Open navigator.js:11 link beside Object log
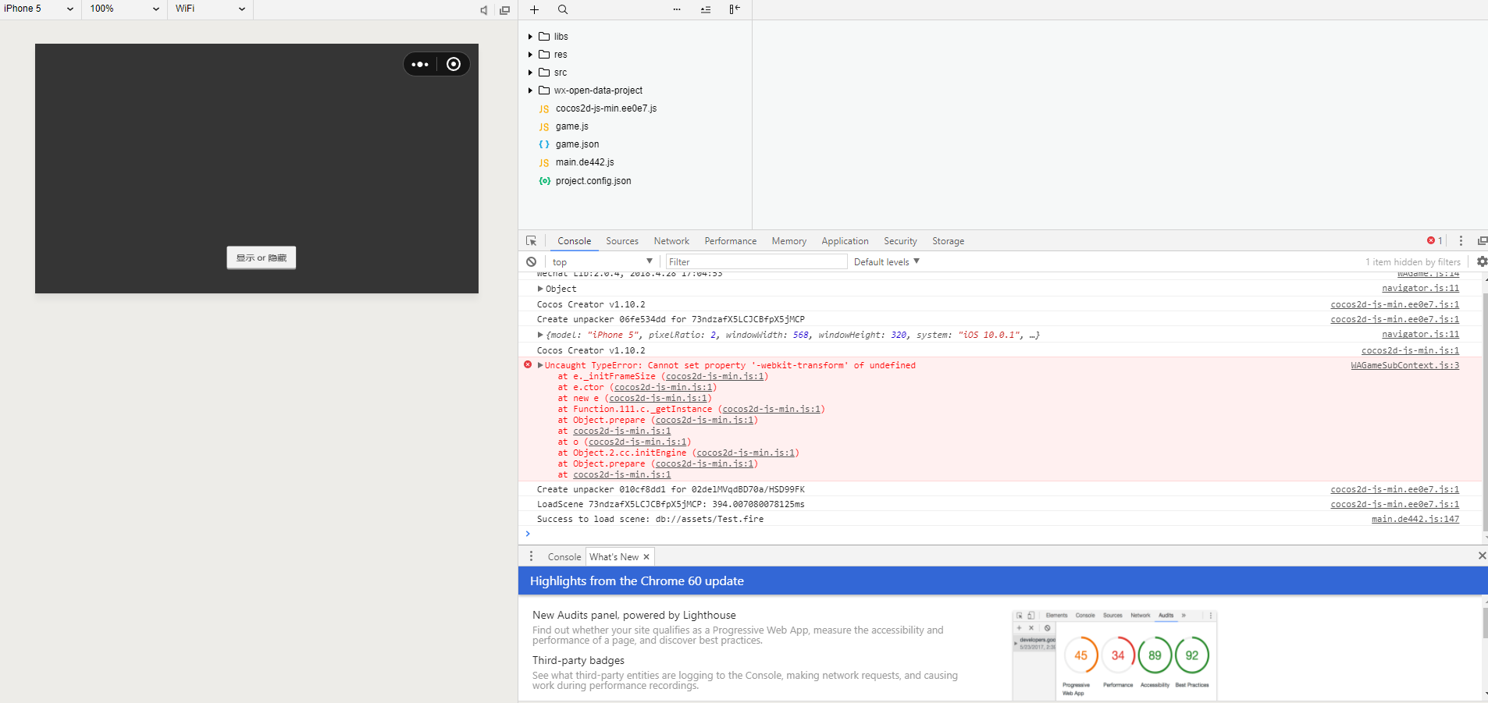The height and width of the screenshot is (703, 1488). [x=1420, y=289]
